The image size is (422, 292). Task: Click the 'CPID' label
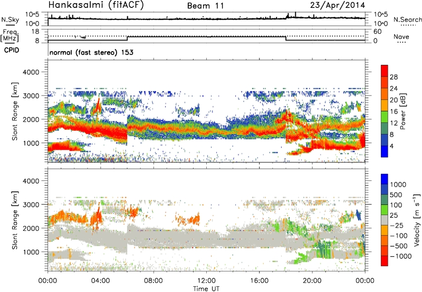pos(12,50)
